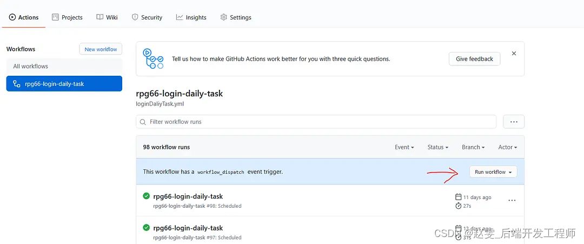Click the graph icon on Insights tab
Viewport: 584px width, 244px height.
pyautogui.click(x=180, y=17)
